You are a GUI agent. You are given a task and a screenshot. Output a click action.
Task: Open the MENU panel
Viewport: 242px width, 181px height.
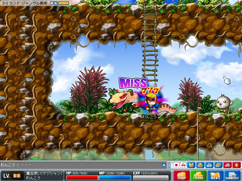tap(215, 176)
